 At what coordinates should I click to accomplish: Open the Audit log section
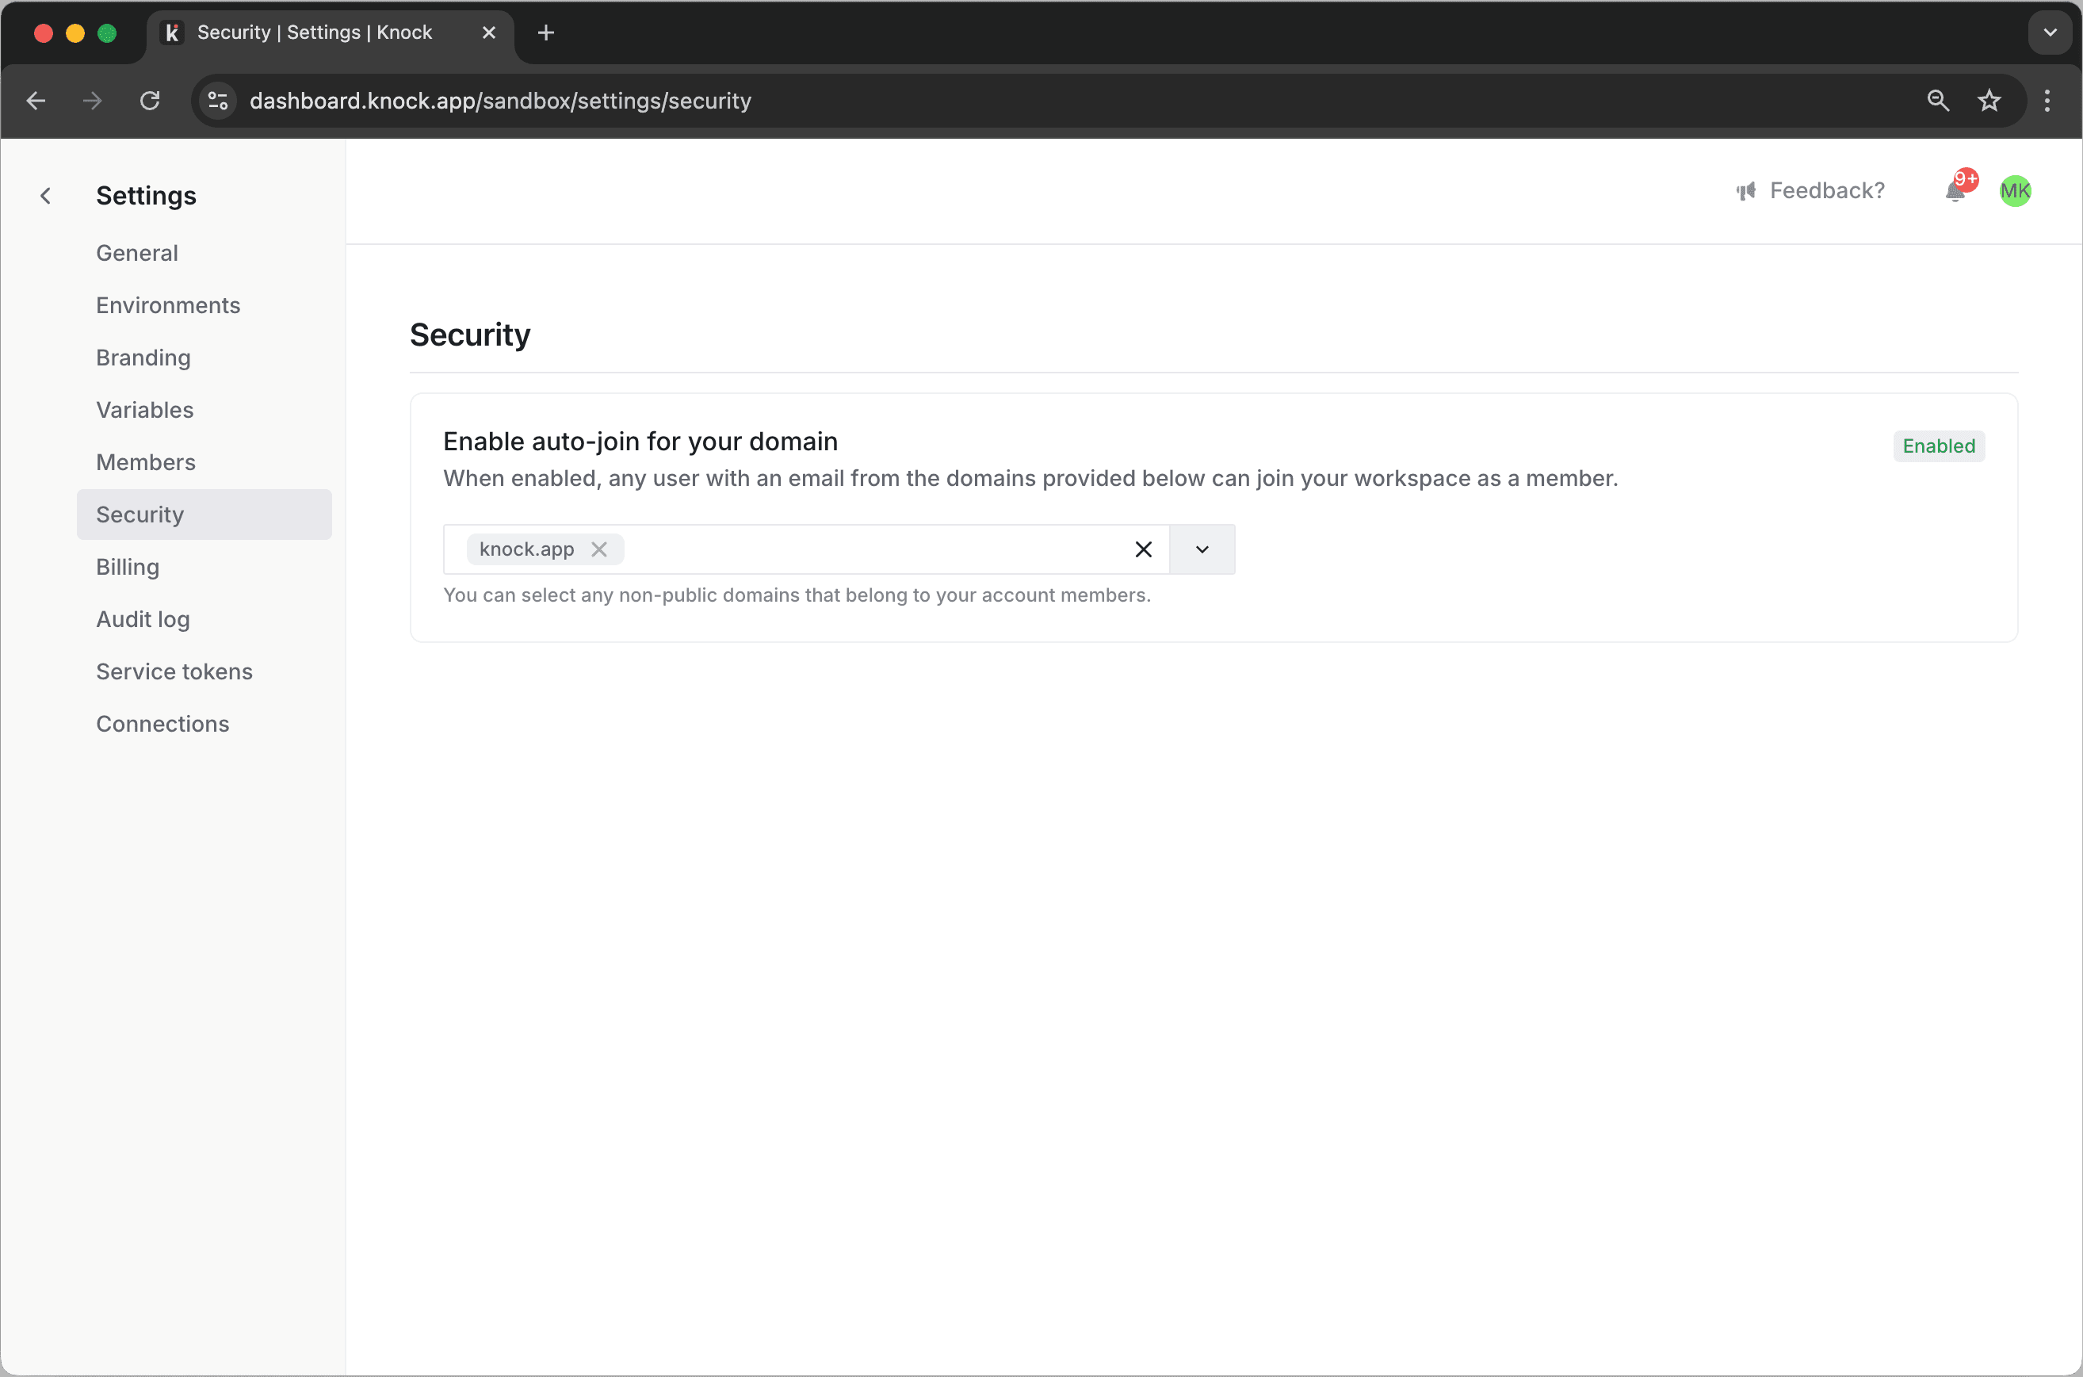142,619
